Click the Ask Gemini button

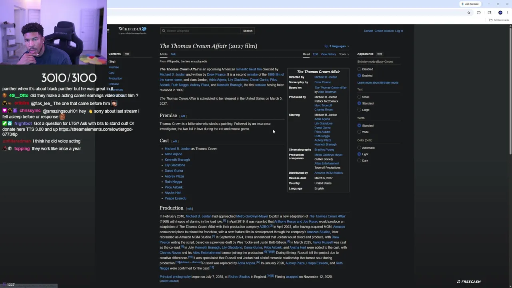click(x=470, y=4)
